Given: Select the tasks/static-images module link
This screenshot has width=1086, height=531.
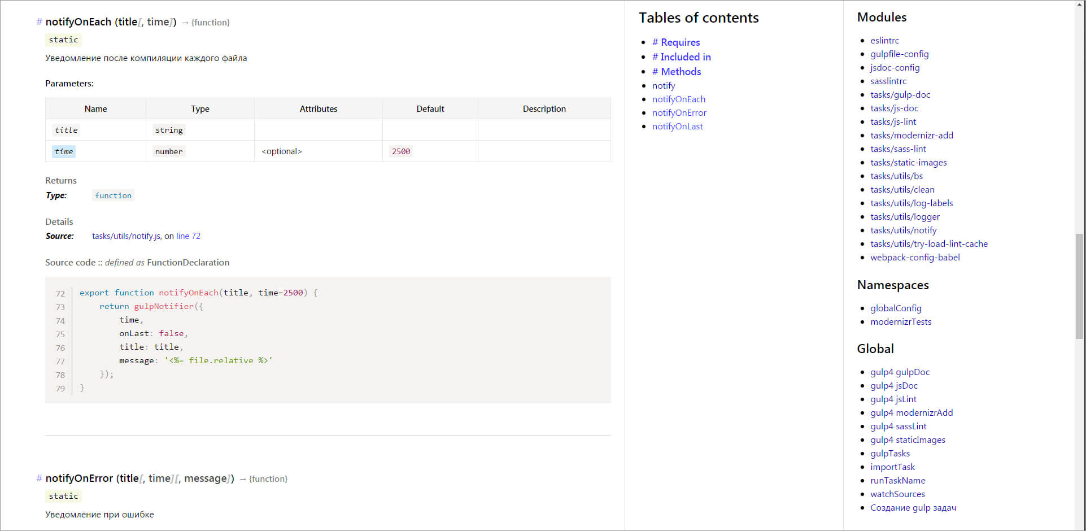Looking at the screenshot, I should click(909, 163).
